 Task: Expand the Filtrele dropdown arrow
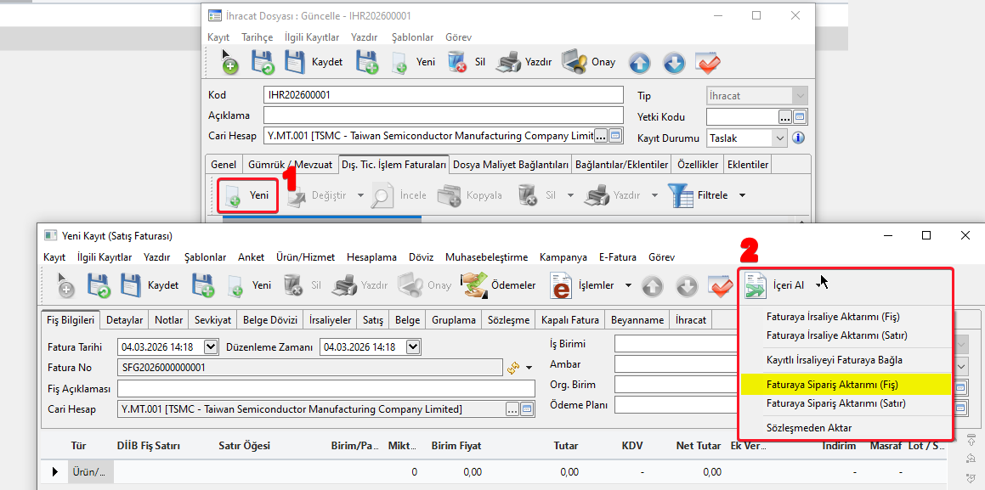[x=742, y=195]
